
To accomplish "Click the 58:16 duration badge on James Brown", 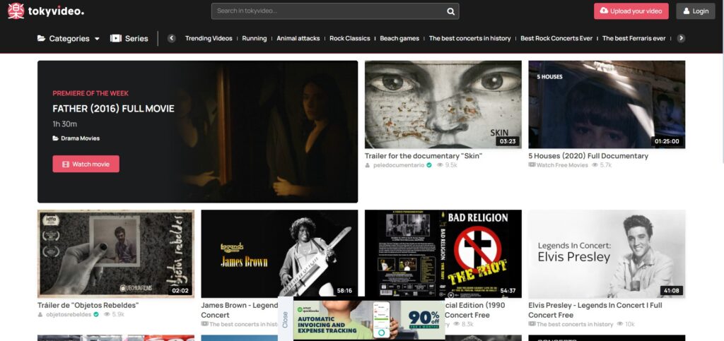I will point(344,290).
